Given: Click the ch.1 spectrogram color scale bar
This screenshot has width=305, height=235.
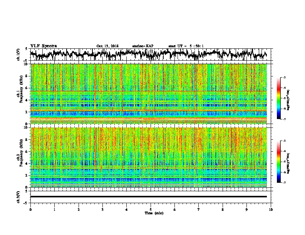Looking at the screenshot, I should click(x=278, y=98).
